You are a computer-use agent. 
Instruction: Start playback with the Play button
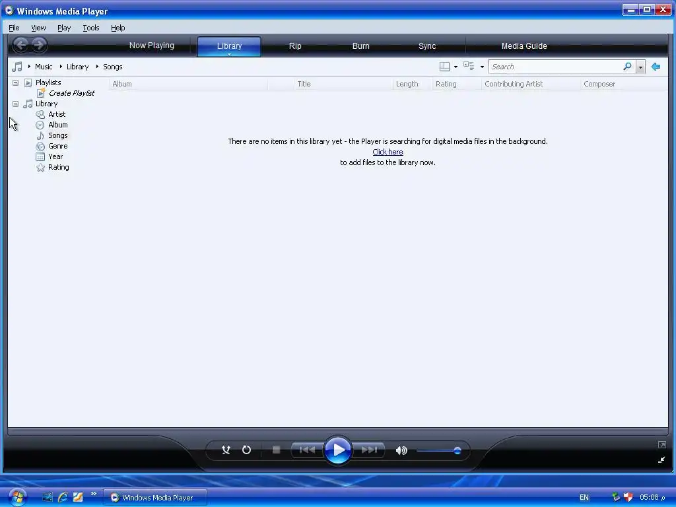(x=338, y=450)
